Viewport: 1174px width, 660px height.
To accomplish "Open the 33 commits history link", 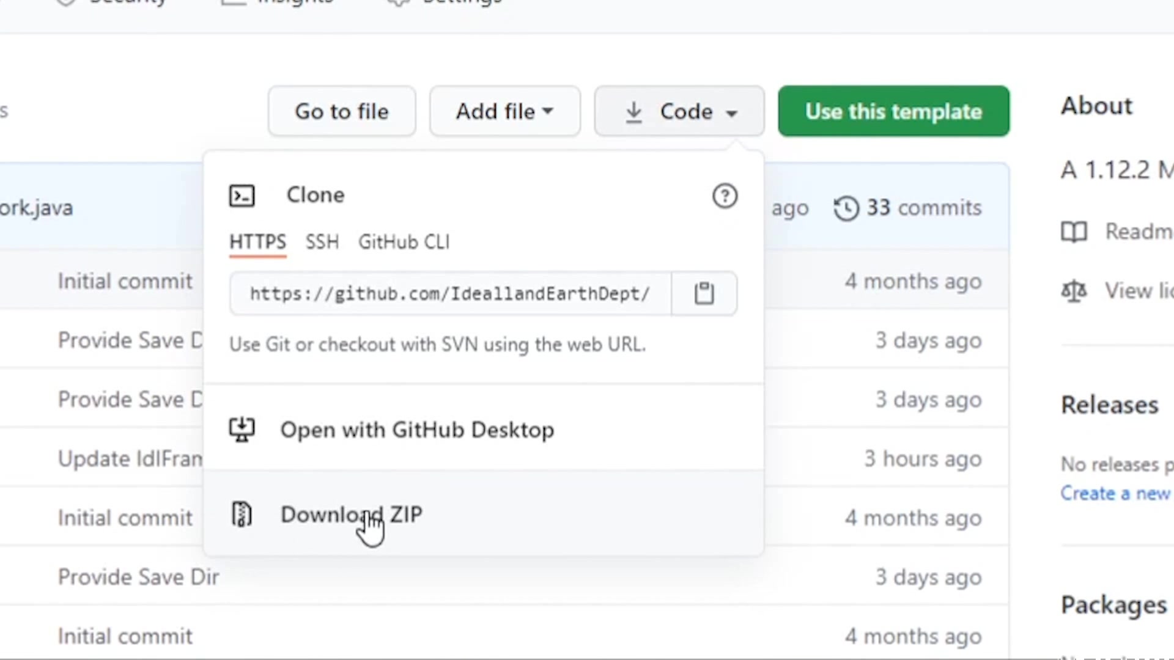I will [x=923, y=208].
